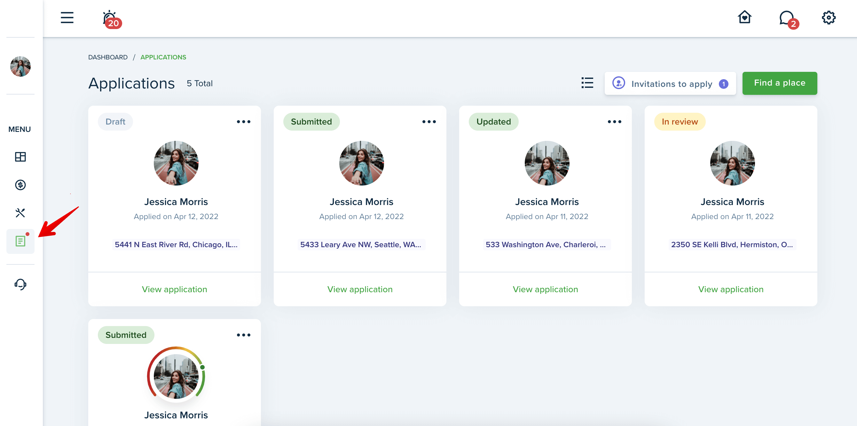Click Submitted badge on bottom card

click(126, 335)
